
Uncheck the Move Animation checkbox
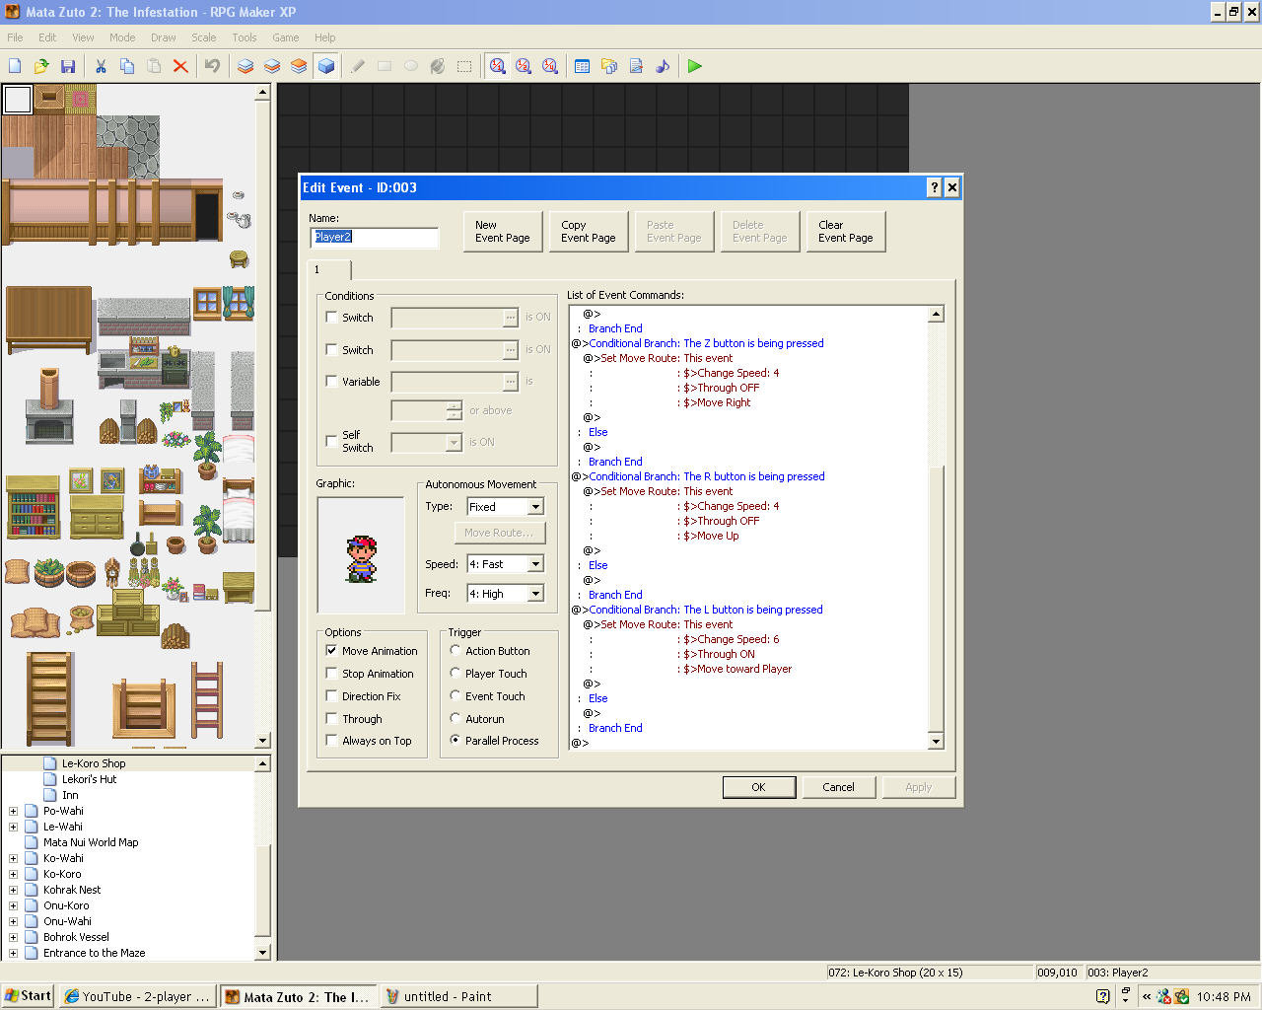click(x=332, y=651)
